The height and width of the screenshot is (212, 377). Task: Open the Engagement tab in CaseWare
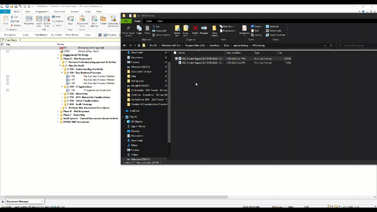click(x=42, y=12)
